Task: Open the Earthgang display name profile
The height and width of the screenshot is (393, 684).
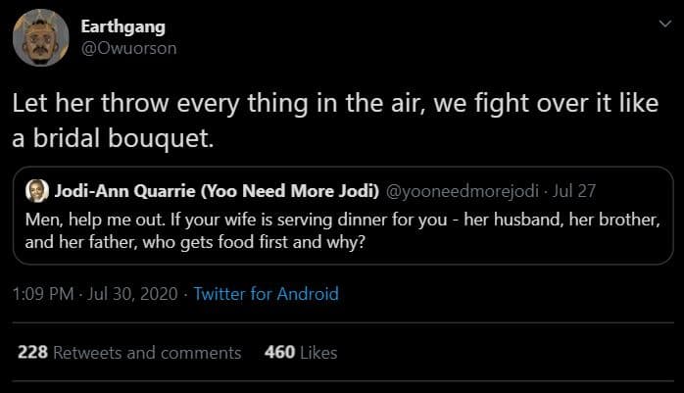Action: point(123,27)
